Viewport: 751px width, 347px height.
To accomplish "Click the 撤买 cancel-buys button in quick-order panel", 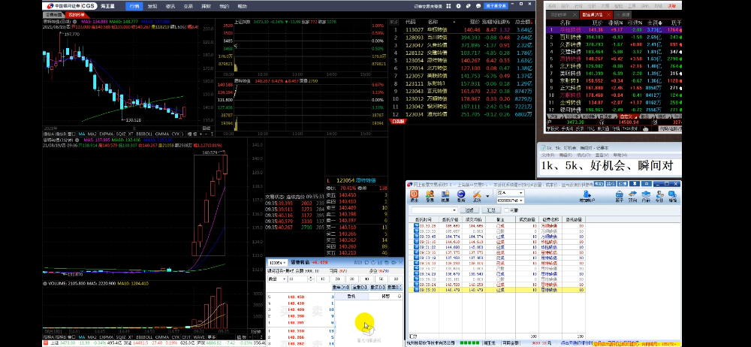I will click(x=378, y=287).
